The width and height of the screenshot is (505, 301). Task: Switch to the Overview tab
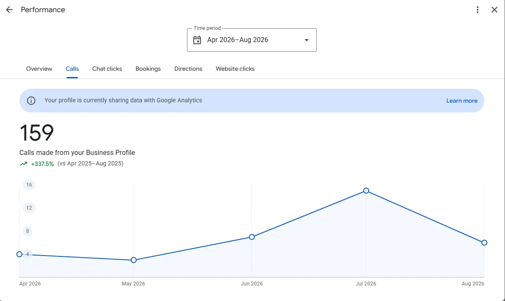point(39,69)
